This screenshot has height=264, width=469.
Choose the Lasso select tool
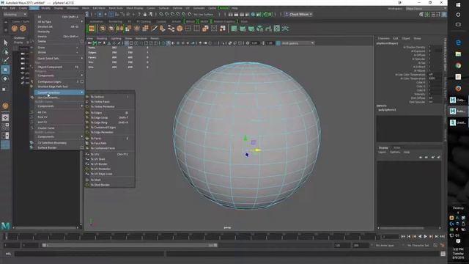point(5,52)
